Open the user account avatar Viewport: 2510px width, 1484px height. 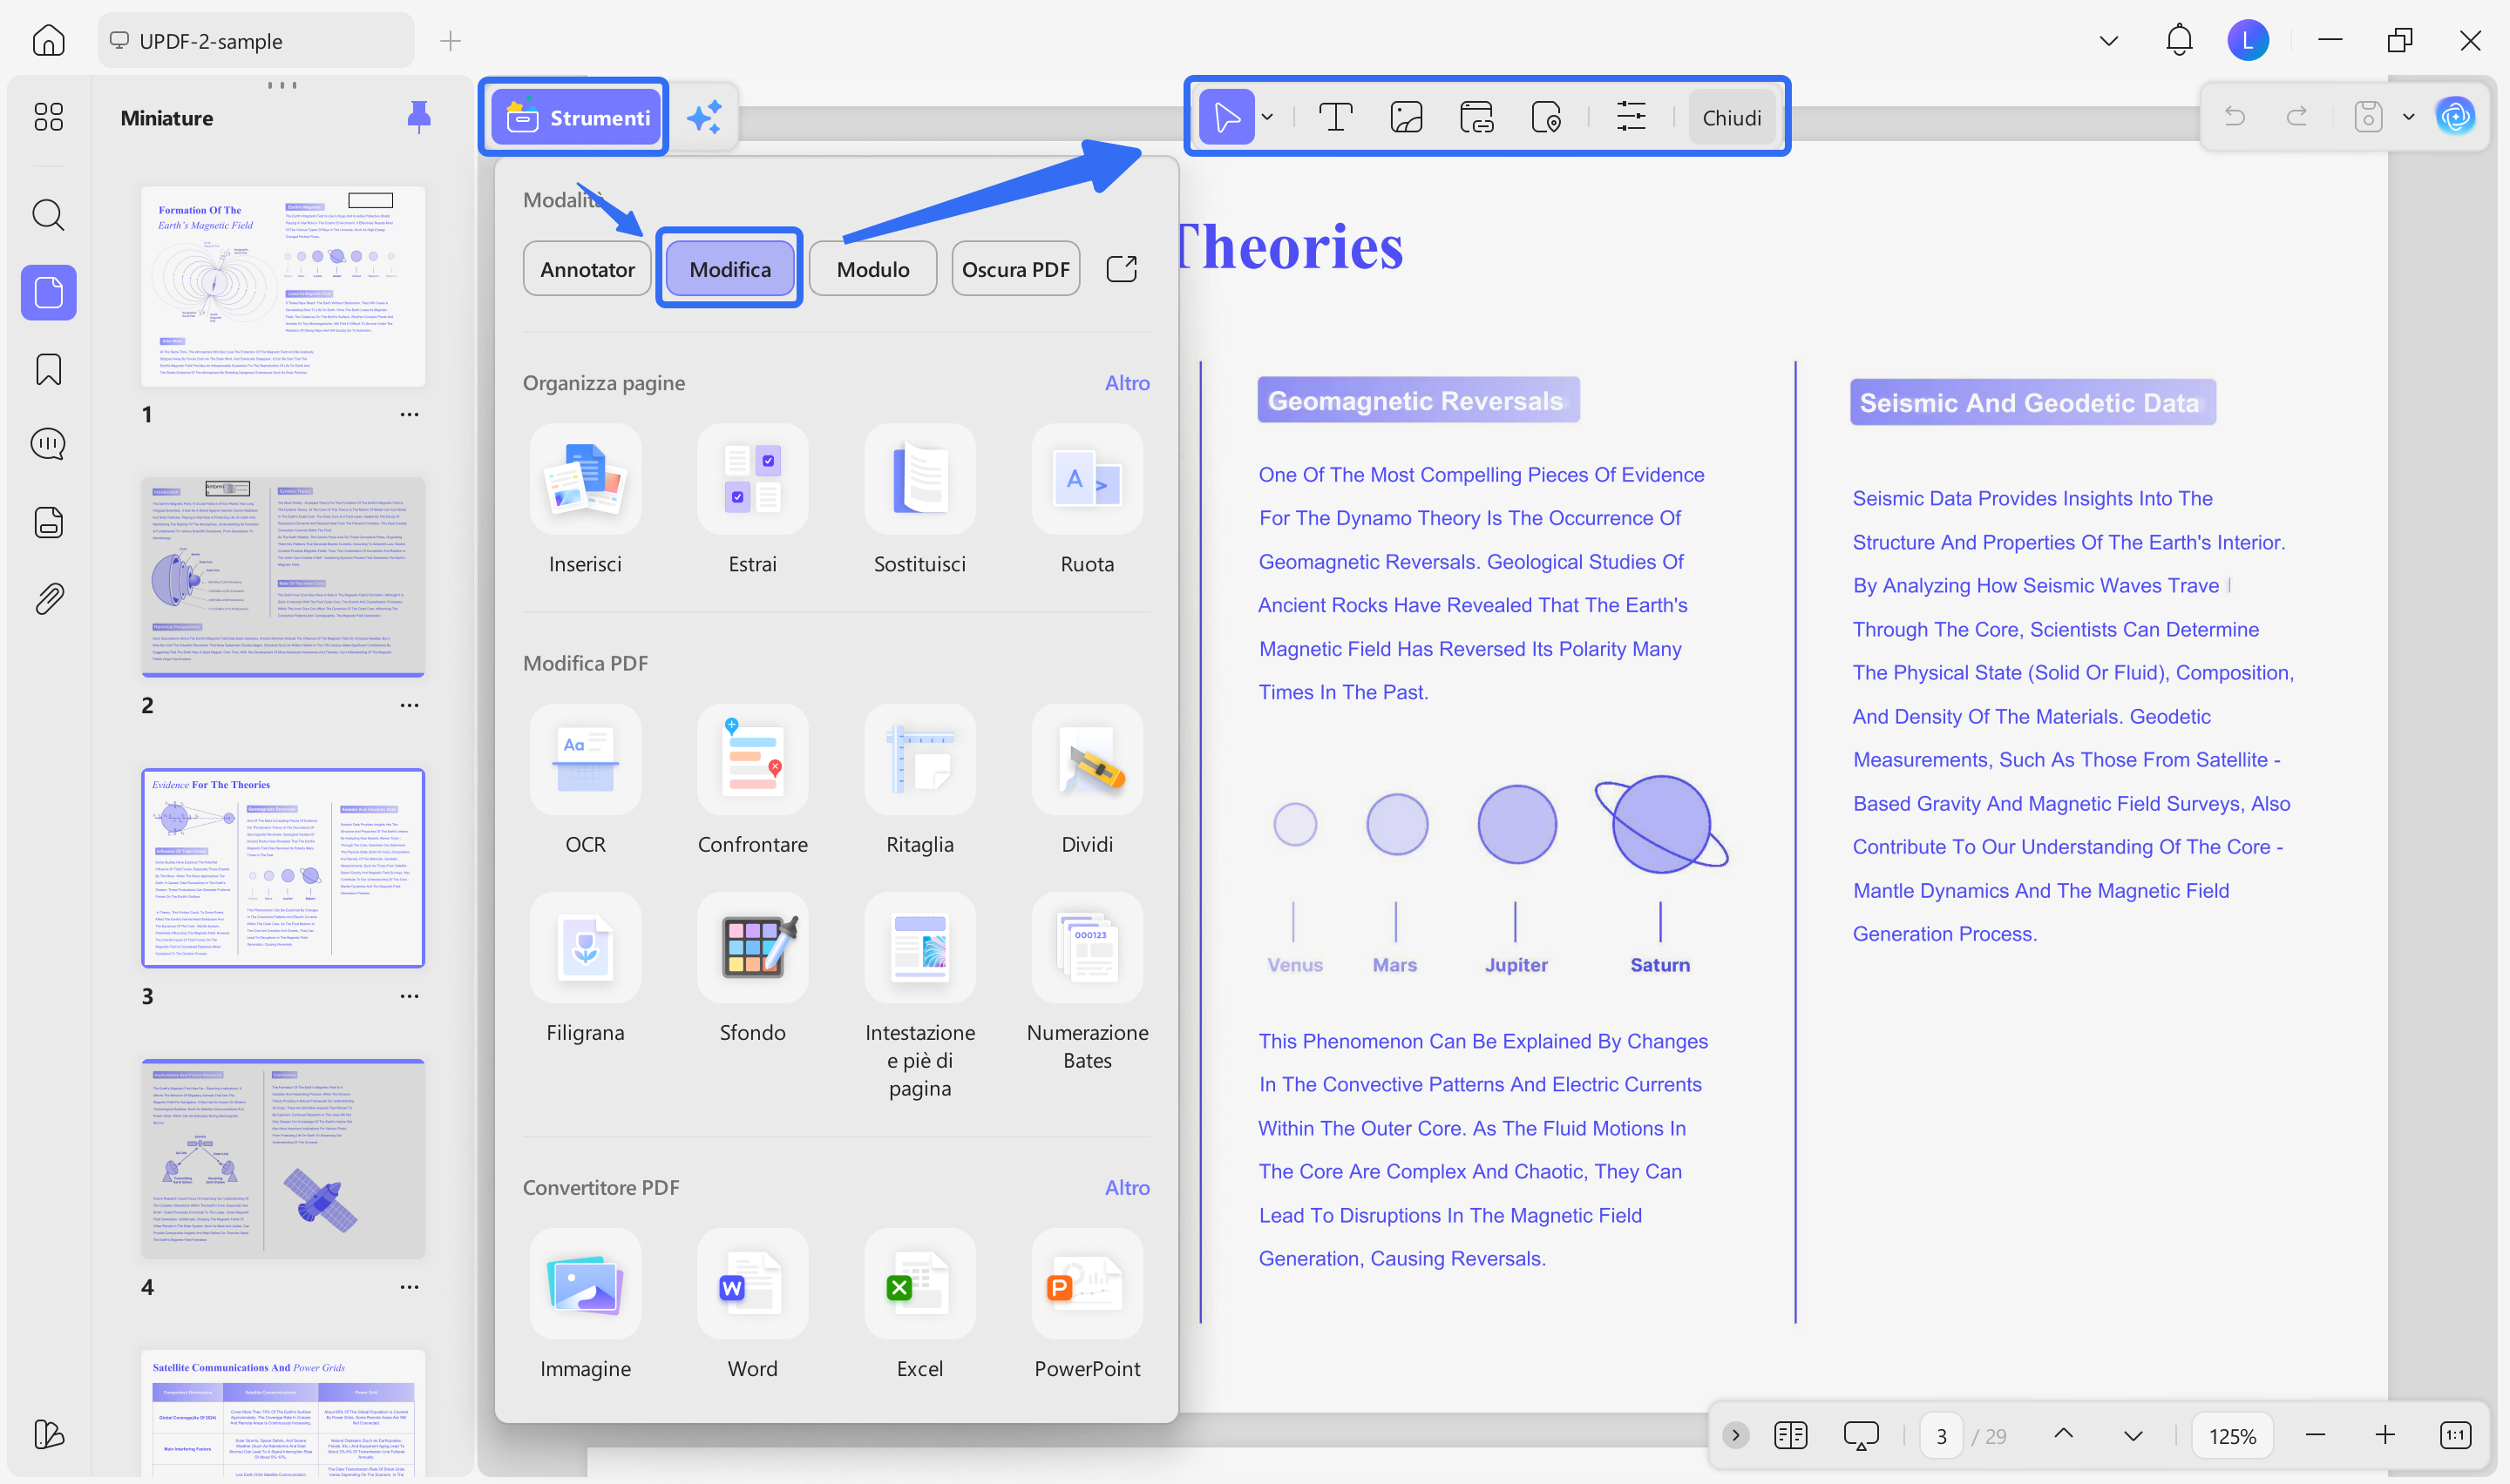point(2248,40)
